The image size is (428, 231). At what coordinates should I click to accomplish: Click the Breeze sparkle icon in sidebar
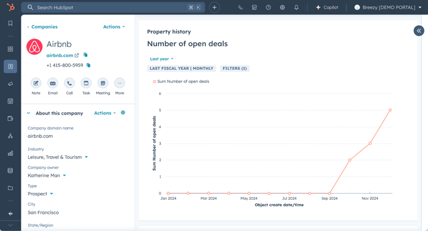coord(10,214)
